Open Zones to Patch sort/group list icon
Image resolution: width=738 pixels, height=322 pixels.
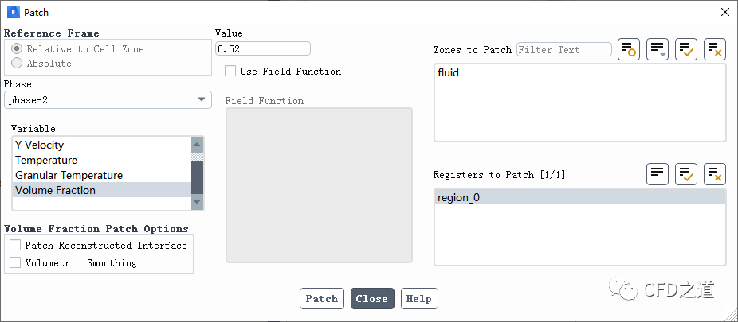pyautogui.click(x=658, y=49)
